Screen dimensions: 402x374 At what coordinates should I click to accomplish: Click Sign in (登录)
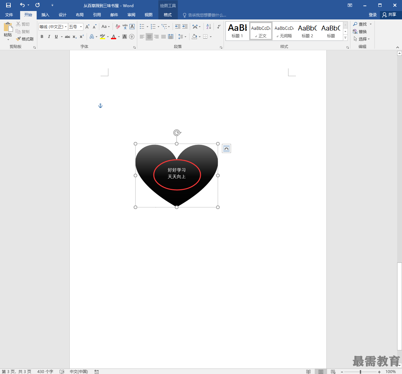click(x=373, y=15)
